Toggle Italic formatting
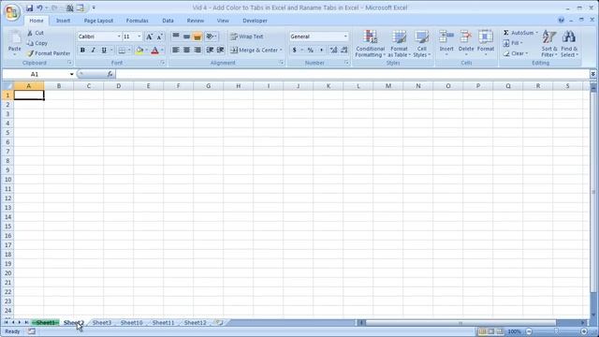This screenshot has height=337, width=599. pyautogui.click(x=94, y=50)
